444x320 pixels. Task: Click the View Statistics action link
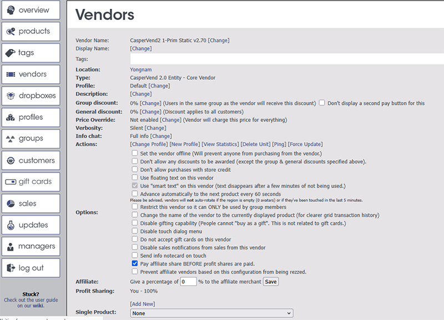(220, 144)
